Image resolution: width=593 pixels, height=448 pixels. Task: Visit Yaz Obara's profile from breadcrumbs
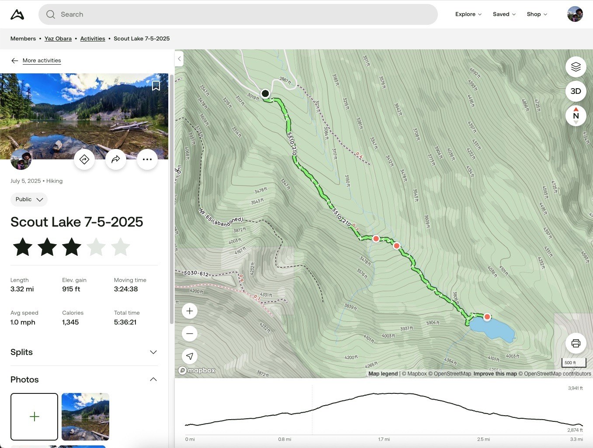pyautogui.click(x=58, y=38)
